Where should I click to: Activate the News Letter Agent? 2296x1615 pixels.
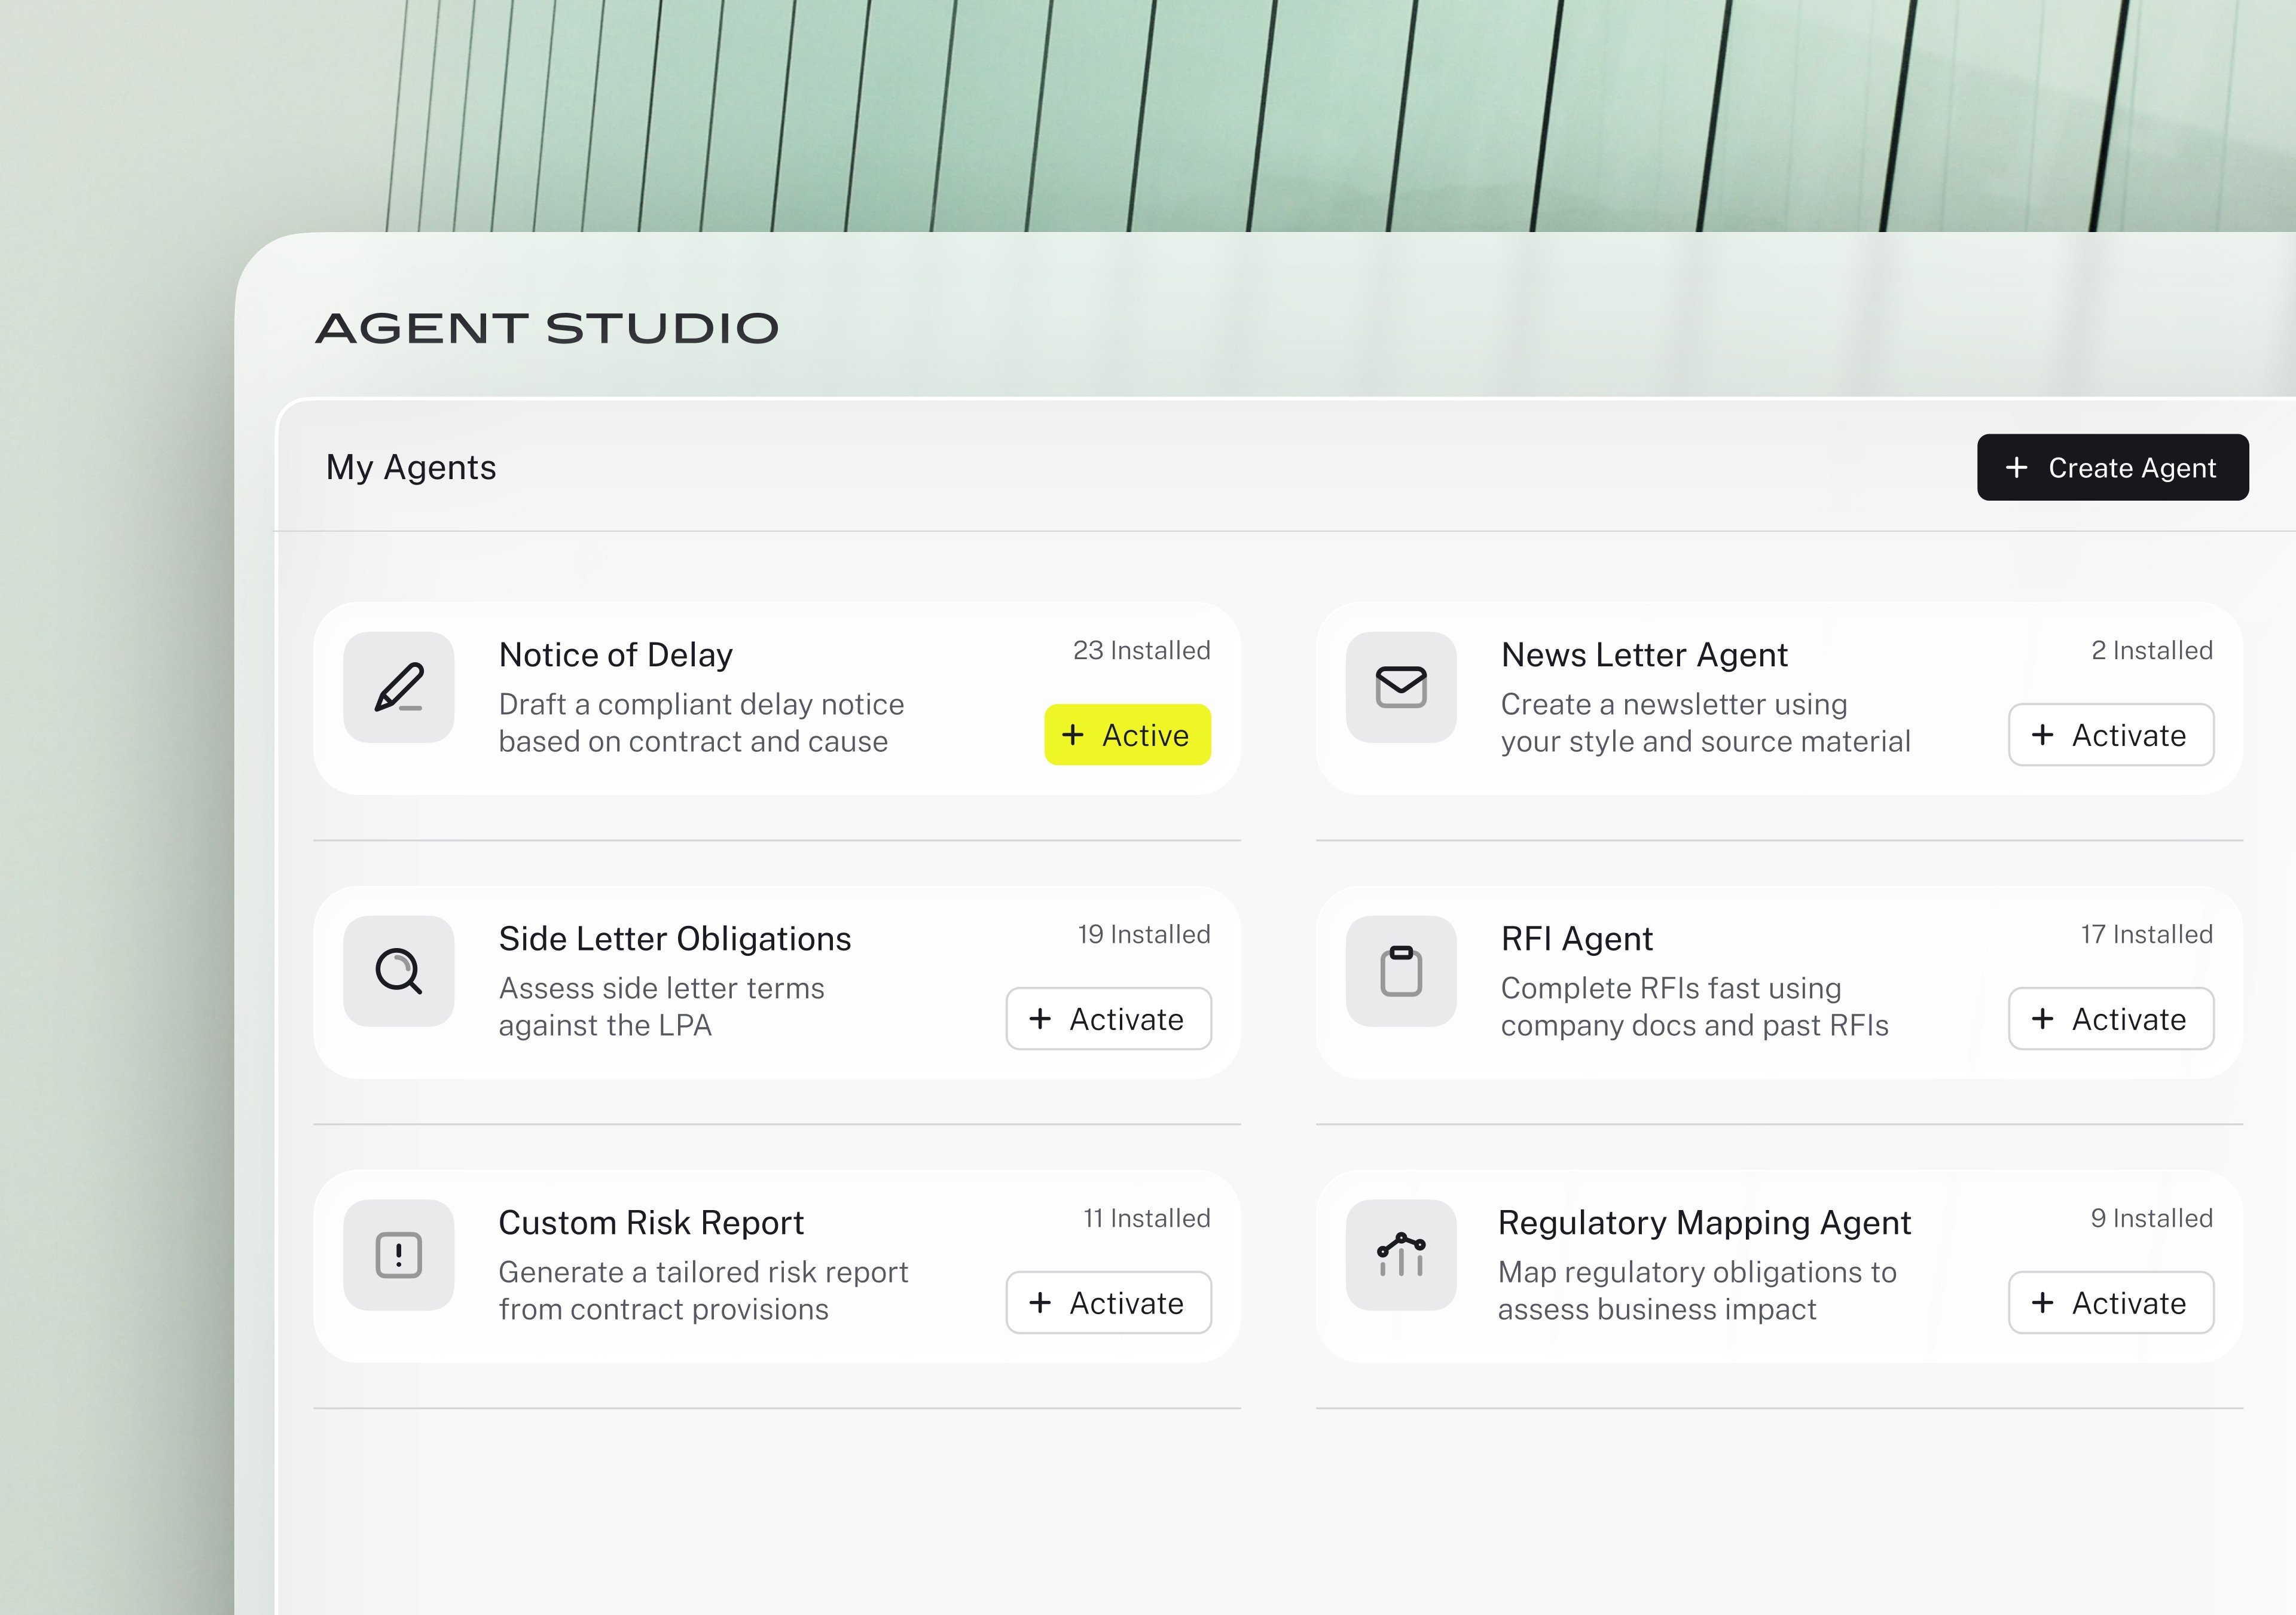(x=2110, y=736)
